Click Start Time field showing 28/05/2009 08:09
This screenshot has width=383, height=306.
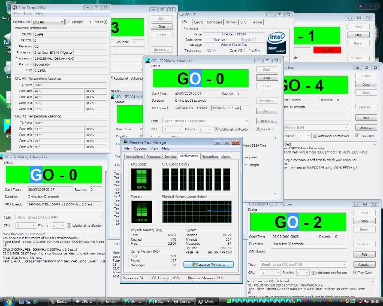pos(196,93)
